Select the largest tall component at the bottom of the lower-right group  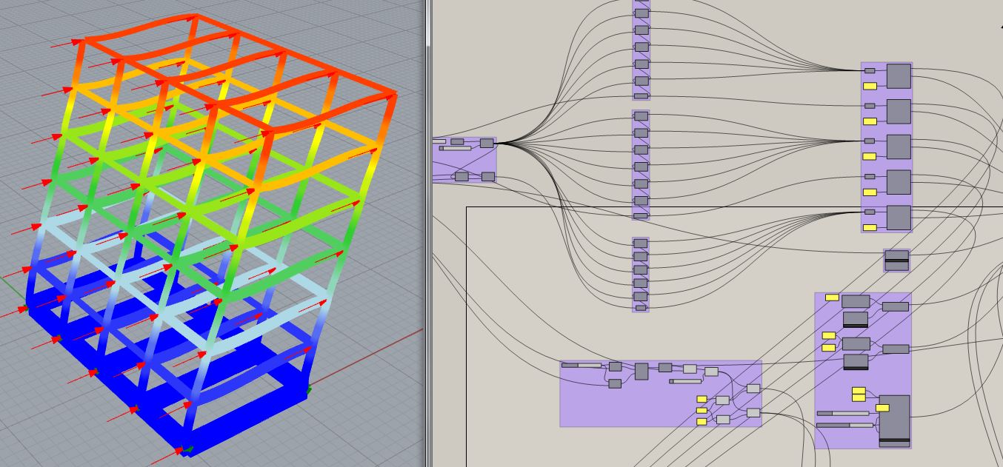(894, 421)
